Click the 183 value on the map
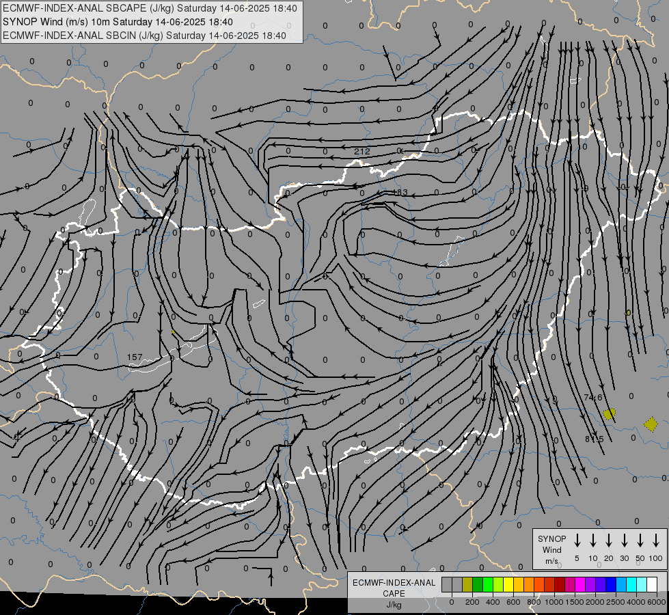Screen dimensions: 669x615 400,193
